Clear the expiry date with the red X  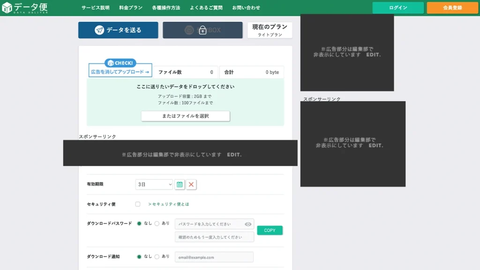coord(191,185)
